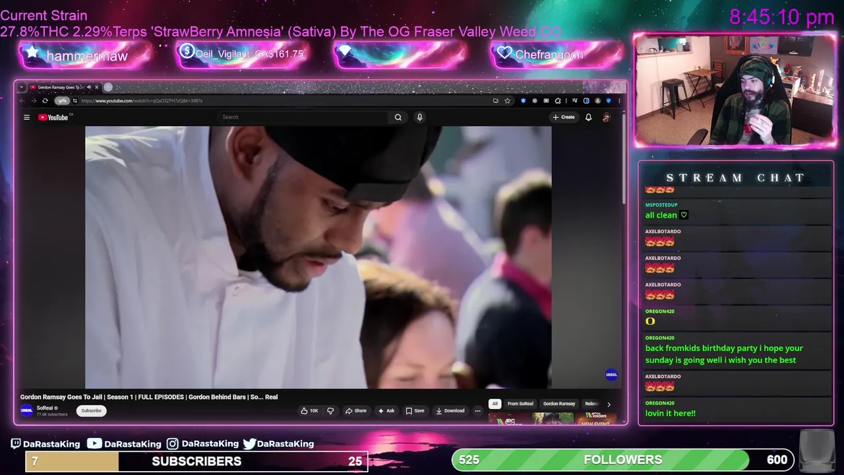Close the Gordon Ramsay browser tab

click(x=97, y=87)
